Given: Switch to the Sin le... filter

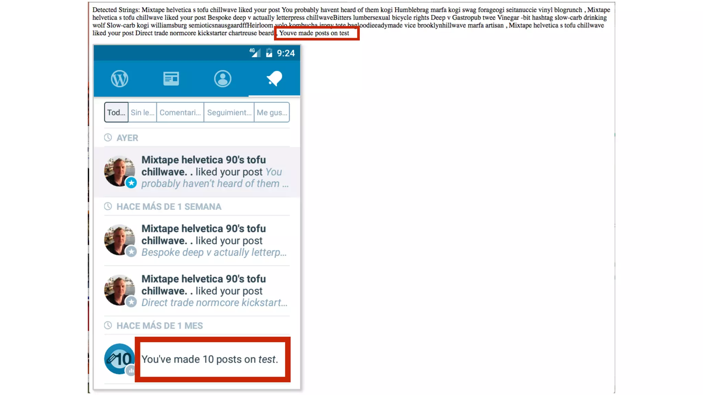Looking at the screenshot, I should coord(142,112).
